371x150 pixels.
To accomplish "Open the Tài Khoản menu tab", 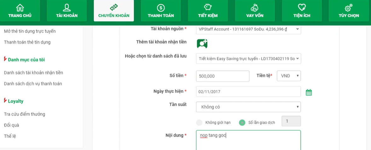I will tap(67, 11).
